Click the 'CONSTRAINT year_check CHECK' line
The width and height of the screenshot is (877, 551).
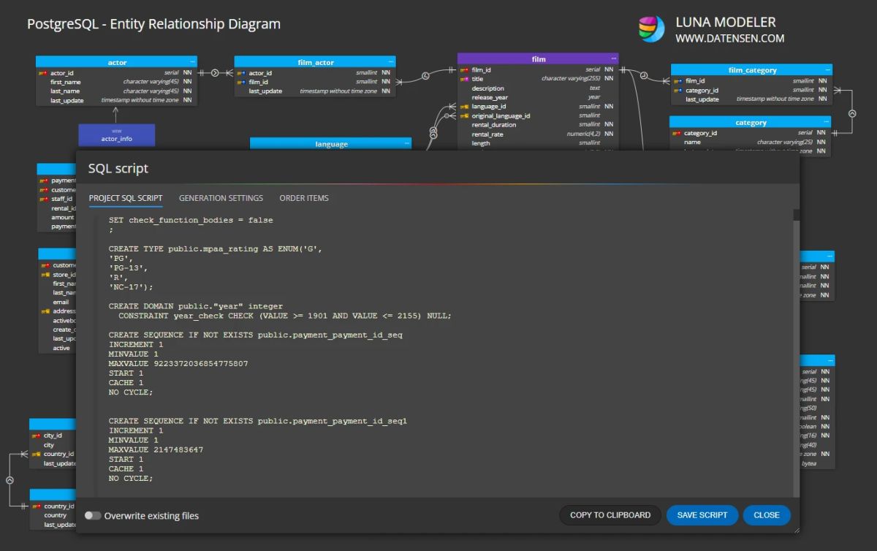(285, 316)
